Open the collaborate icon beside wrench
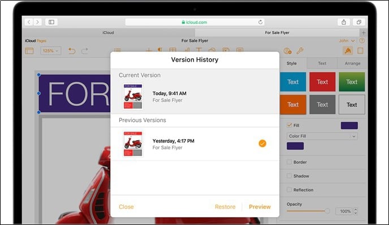Viewport: 389px width, 225px height. coord(287,51)
